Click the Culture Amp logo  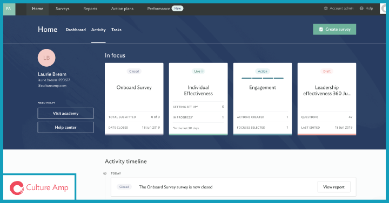(39, 187)
